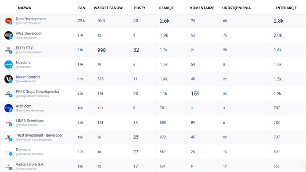
Task: Sort by the KOMENTARZE column header
Action: point(202,8)
